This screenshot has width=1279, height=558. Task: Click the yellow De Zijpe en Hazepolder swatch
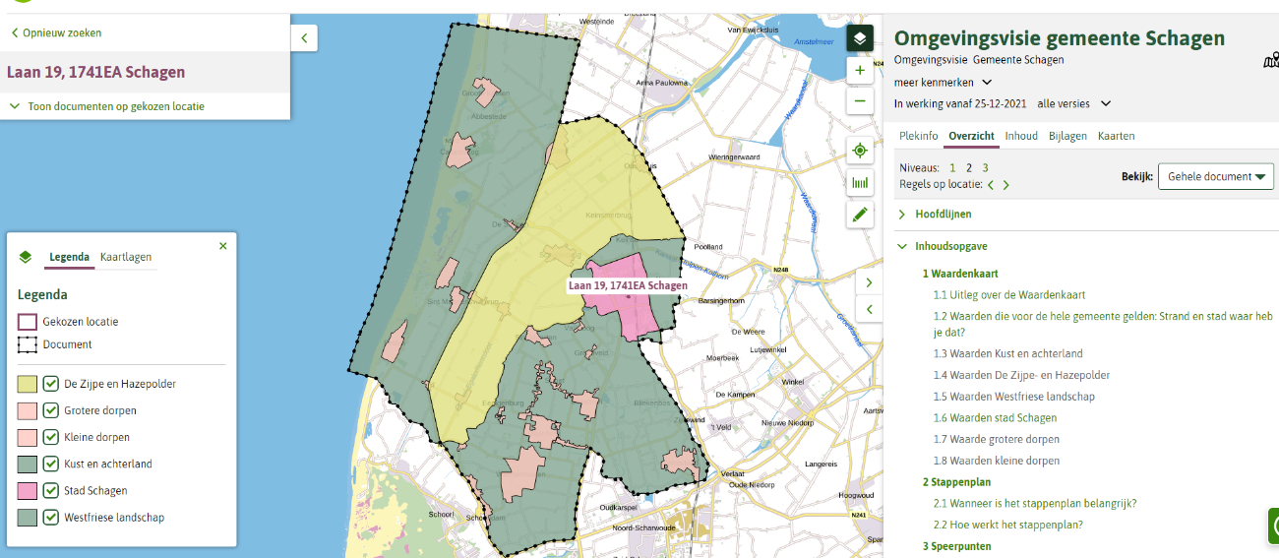point(28,384)
